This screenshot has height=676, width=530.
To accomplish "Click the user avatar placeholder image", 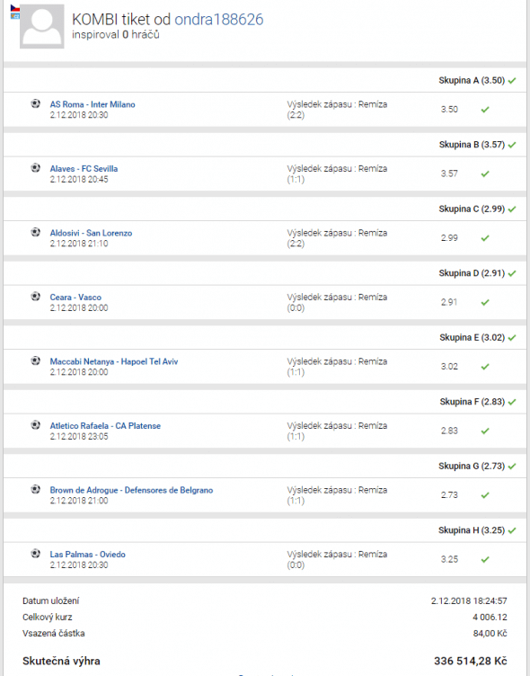I will [42, 26].
